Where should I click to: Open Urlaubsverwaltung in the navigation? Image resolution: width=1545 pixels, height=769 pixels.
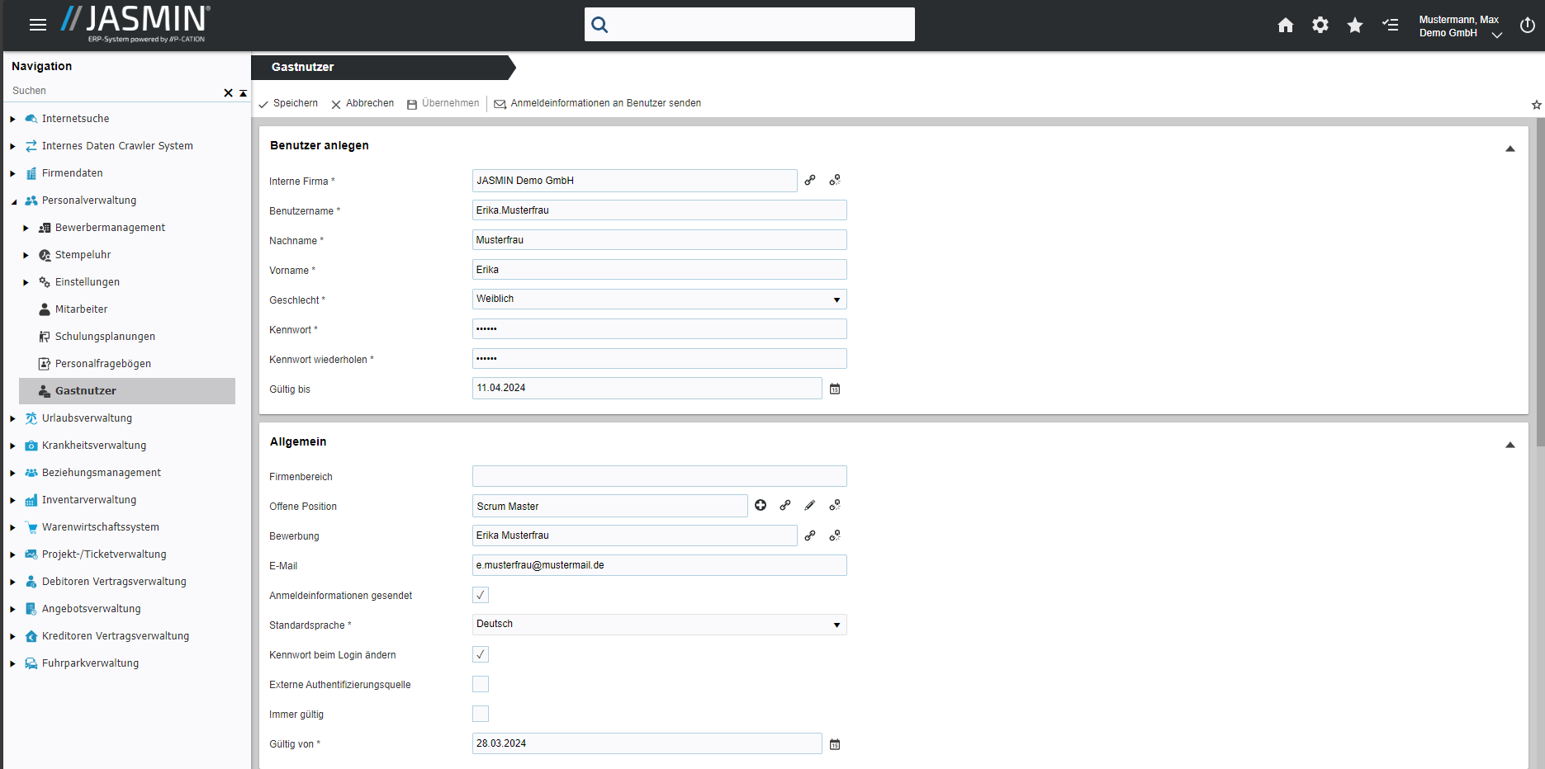pyautogui.click(x=87, y=418)
